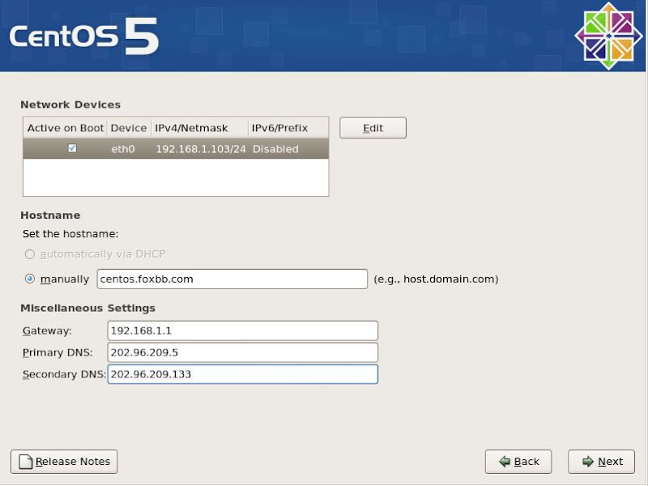648x486 pixels.
Task: Focus the Gateway input field
Action: (x=242, y=330)
